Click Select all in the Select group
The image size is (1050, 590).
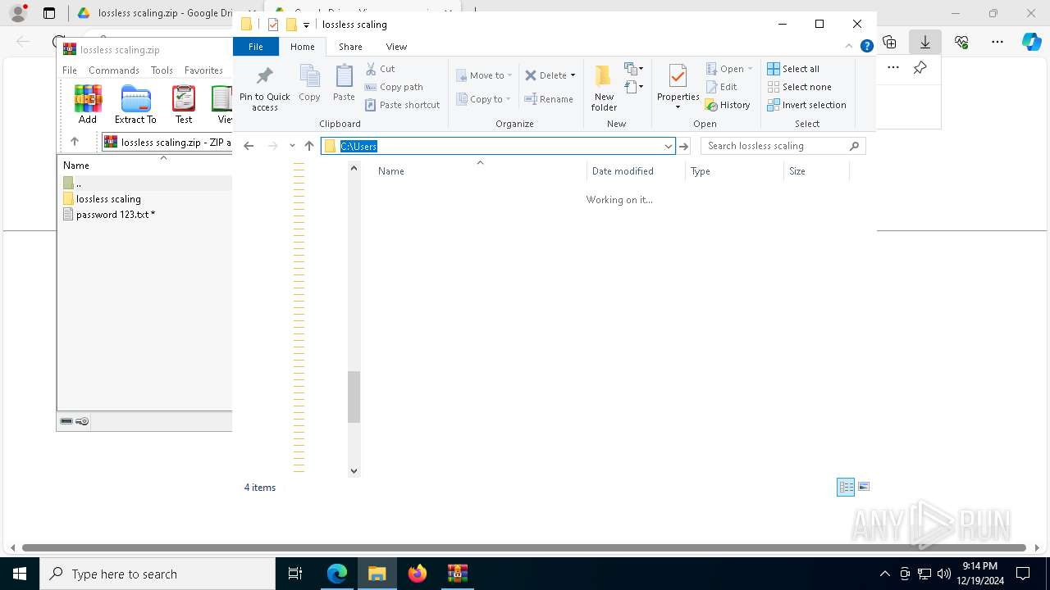(x=793, y=69)
